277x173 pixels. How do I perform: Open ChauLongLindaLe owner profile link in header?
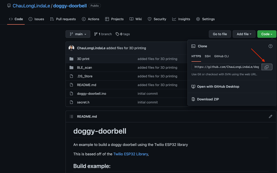[31, 6]
